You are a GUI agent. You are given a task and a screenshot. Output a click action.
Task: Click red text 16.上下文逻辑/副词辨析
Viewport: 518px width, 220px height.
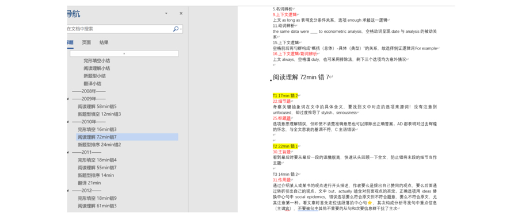[295, 54]
